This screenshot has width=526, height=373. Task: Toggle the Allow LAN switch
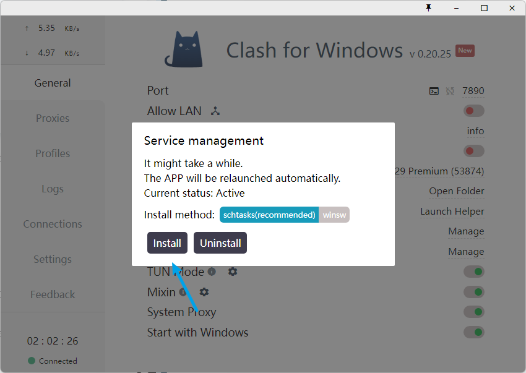473,111
